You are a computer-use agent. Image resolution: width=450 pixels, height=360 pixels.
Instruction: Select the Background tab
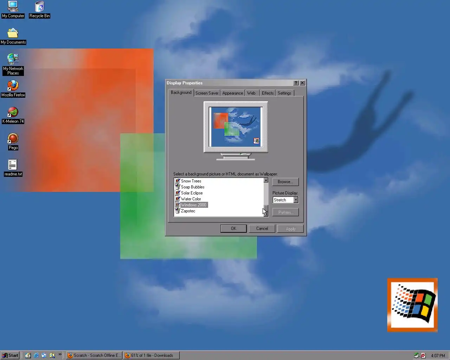tap(181, 92)
